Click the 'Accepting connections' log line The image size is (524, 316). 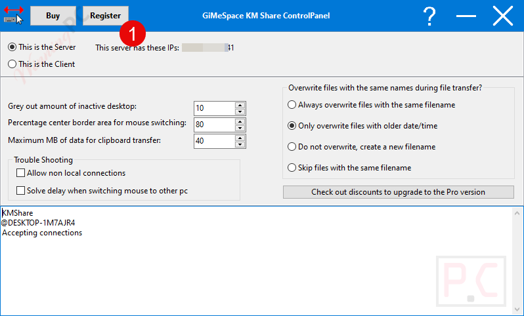point(42,233)
